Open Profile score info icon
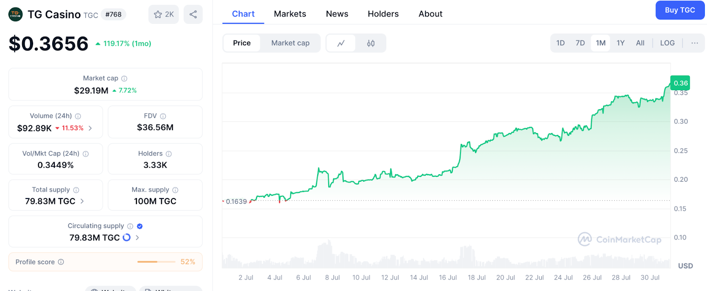 point(61,262)
